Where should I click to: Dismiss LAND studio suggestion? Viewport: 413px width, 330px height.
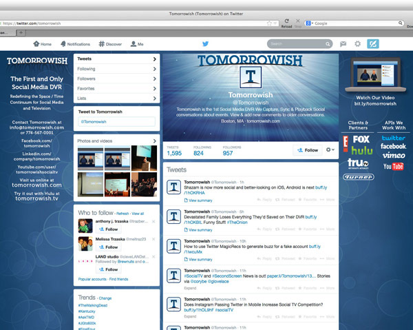(153, 256)
